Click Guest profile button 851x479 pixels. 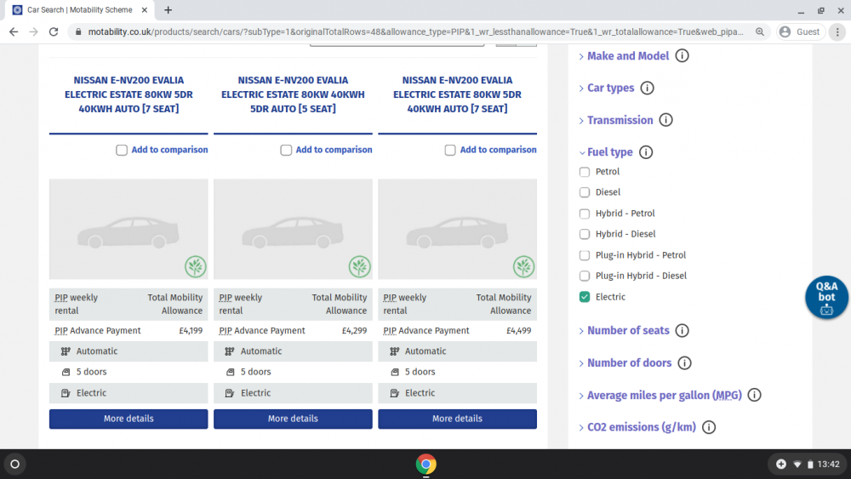801,32
